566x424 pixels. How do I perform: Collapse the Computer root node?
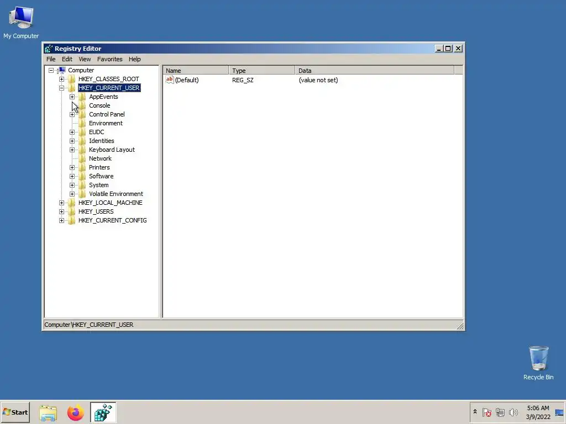51,70
